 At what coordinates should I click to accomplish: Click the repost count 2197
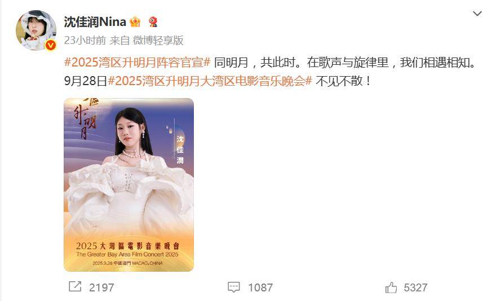tap(101, 287)
